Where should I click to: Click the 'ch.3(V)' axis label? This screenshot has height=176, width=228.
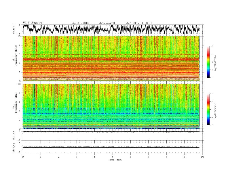[x=14, y=136]
